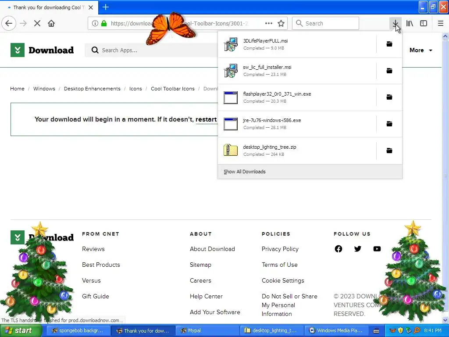Image resolution: width=449 pixels, height=337 pixels.
Task: Open the downloaded sw_lic_full_installer.msi file
Action: 297,71
